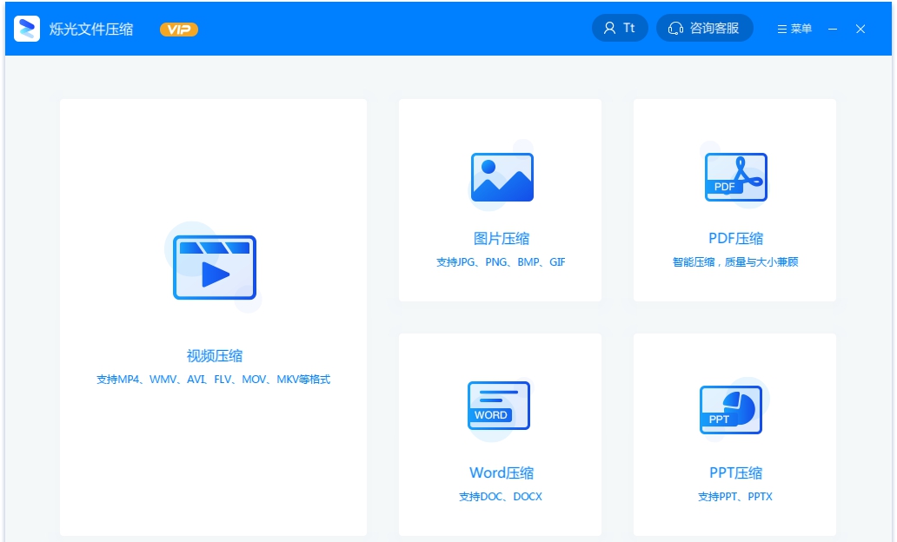Open the user account icon labeled Tt
897x542 pixels.
pyautogui.click(x=620, y=28)
